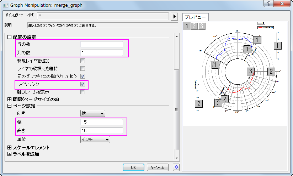293x176 pixels.
Task: Switch to the プレビュー tab
Action: coord(195,17)
